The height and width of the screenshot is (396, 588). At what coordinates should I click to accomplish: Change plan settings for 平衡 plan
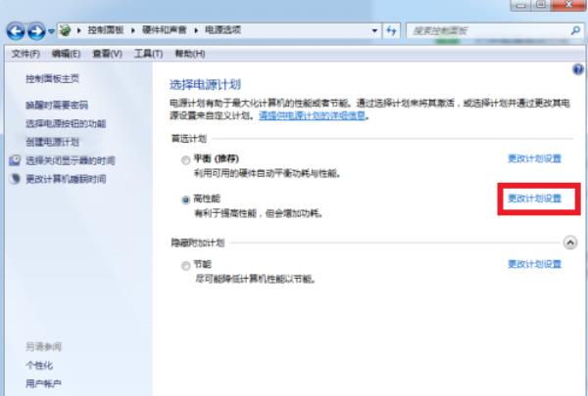click(534, 158)
